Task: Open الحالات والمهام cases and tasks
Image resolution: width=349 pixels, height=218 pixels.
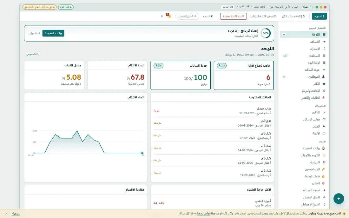Action: (304, 91)
